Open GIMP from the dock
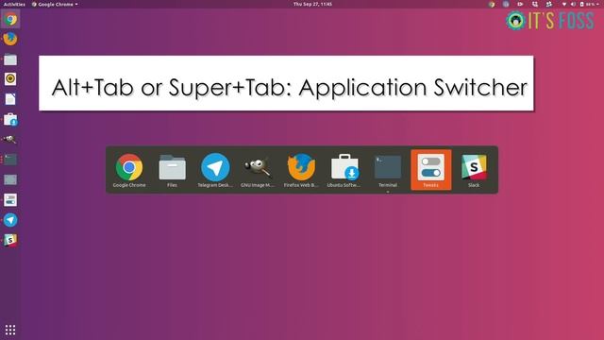The height and width of the screenshot is (340, 604). coord(10,140)
